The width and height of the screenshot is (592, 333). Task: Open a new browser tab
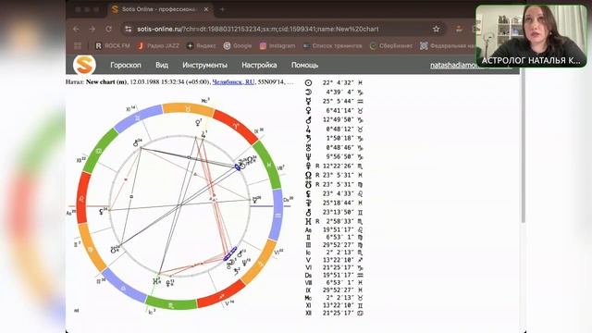[222, 9]
